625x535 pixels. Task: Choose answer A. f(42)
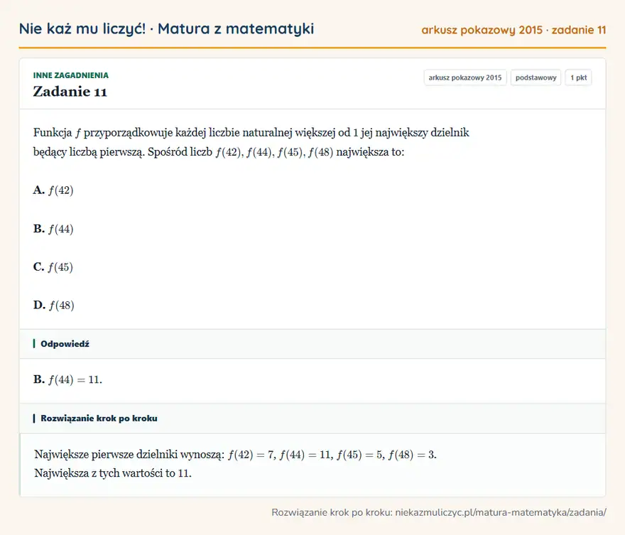point(53,190)
